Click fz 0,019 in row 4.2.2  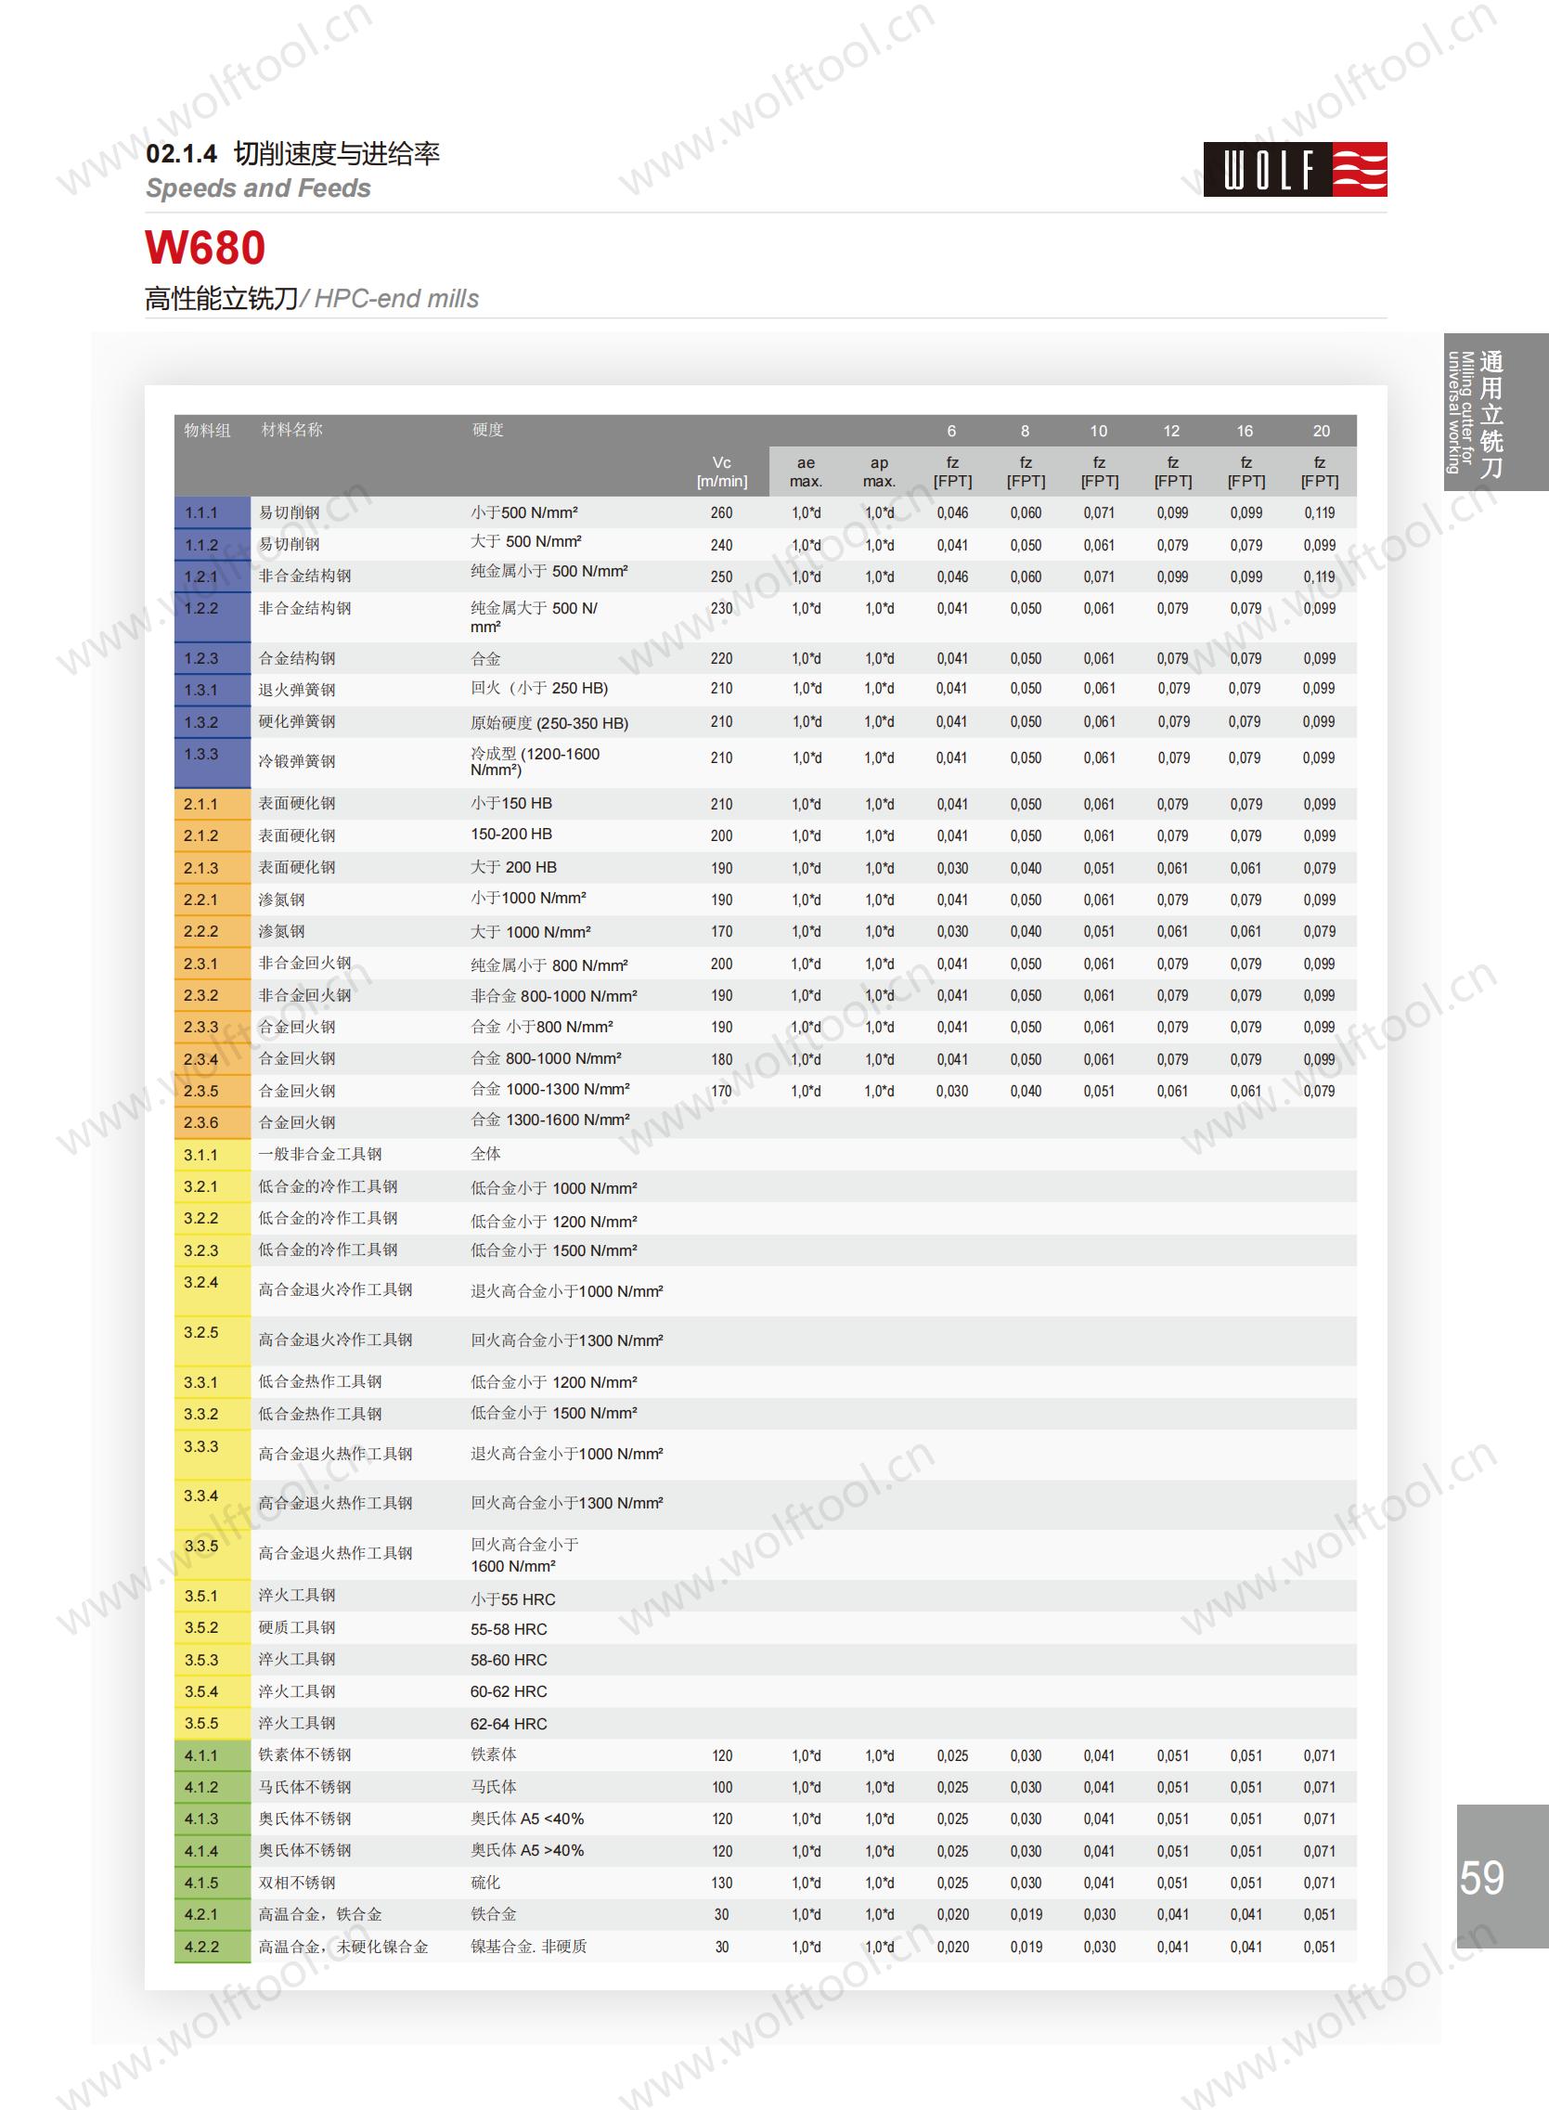1026,1947
